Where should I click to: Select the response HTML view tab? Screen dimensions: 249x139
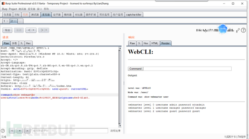point(155,43)
